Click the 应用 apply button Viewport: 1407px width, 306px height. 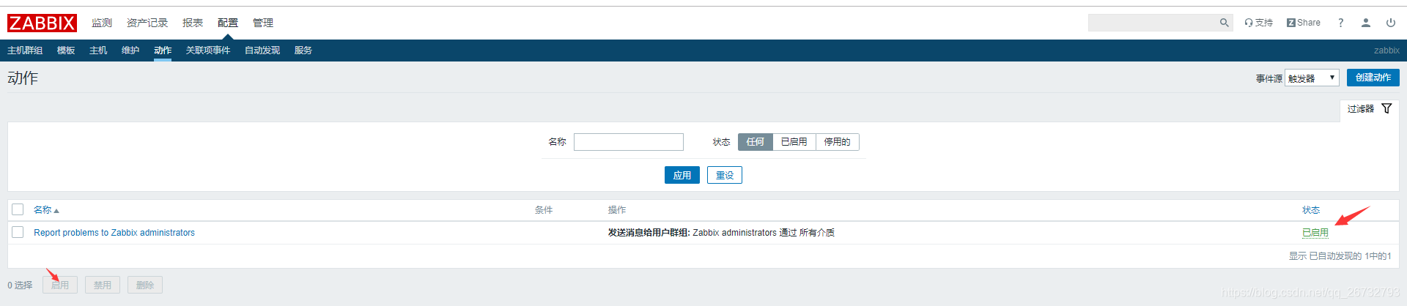coord(682,176)
